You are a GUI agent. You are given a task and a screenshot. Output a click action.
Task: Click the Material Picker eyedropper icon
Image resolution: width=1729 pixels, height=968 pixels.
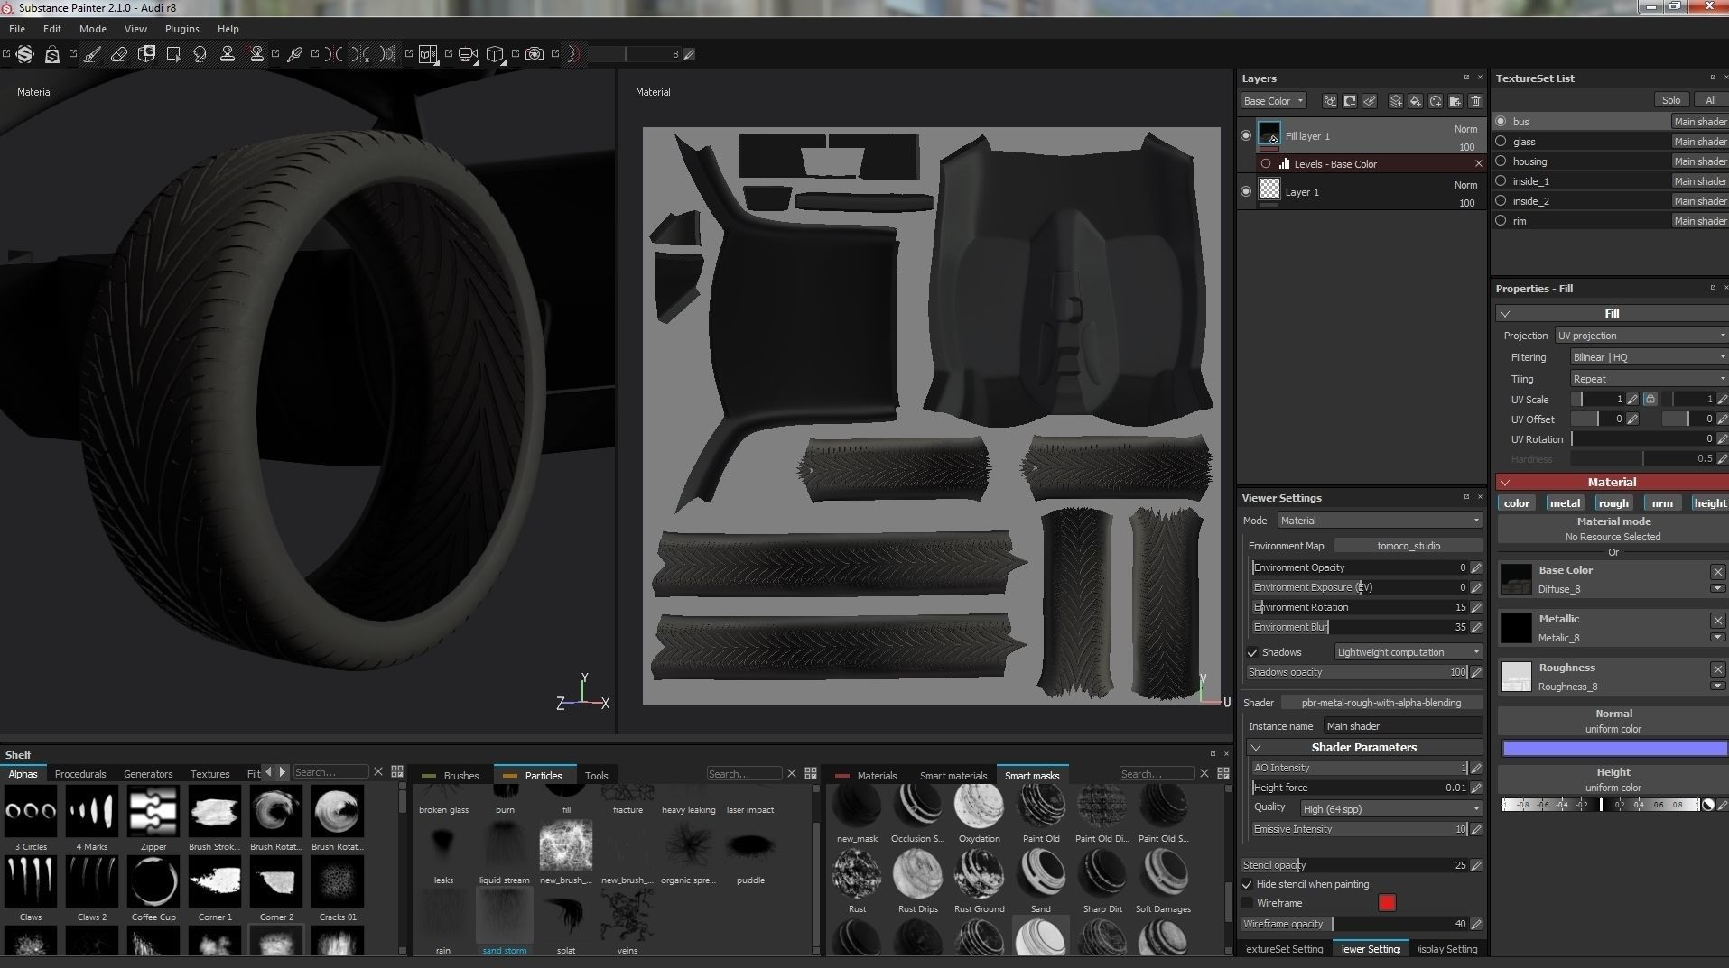tap(294, 54)
